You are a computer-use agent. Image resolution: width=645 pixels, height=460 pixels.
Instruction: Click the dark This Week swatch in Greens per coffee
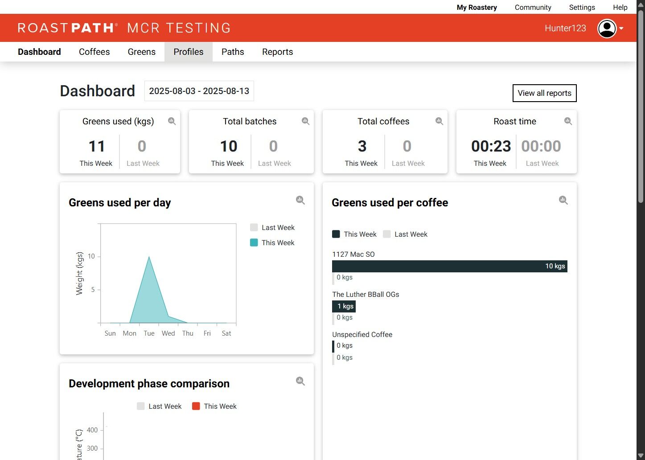click(336, 234)
